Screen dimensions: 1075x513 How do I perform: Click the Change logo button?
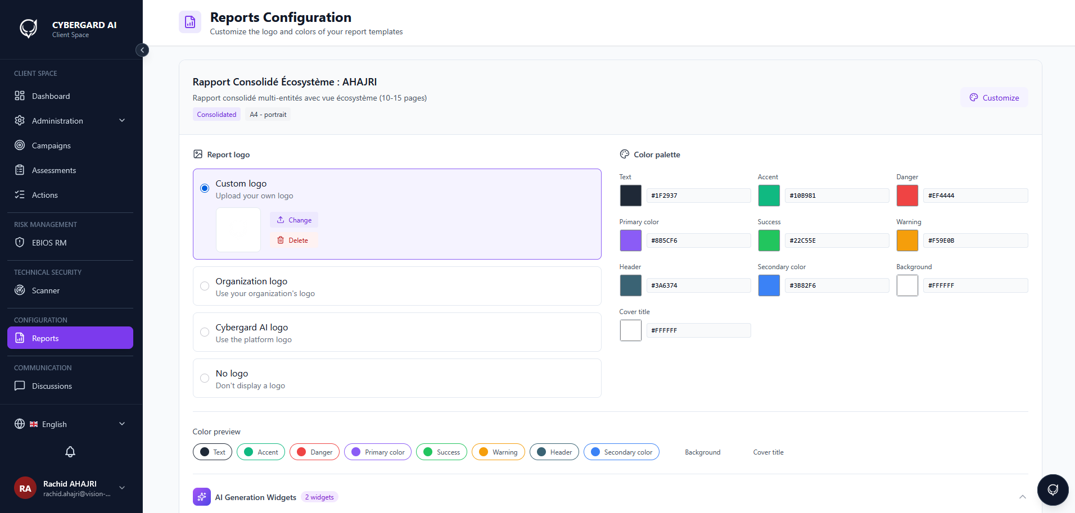click(x=294, y=220)
